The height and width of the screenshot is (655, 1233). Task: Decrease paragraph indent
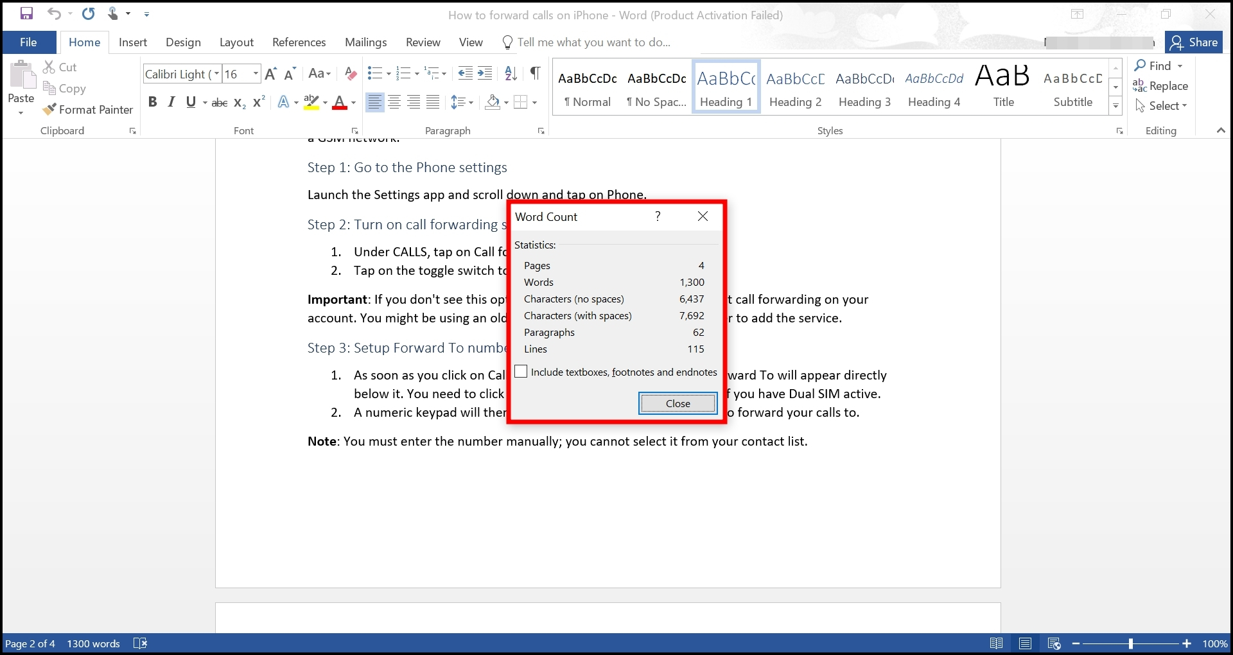click(x=466, y=74)
